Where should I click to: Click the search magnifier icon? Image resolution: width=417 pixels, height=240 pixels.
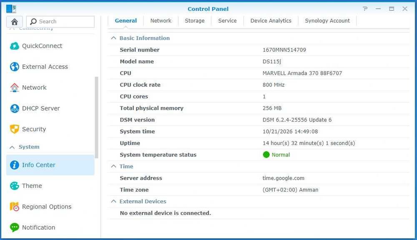33,21
